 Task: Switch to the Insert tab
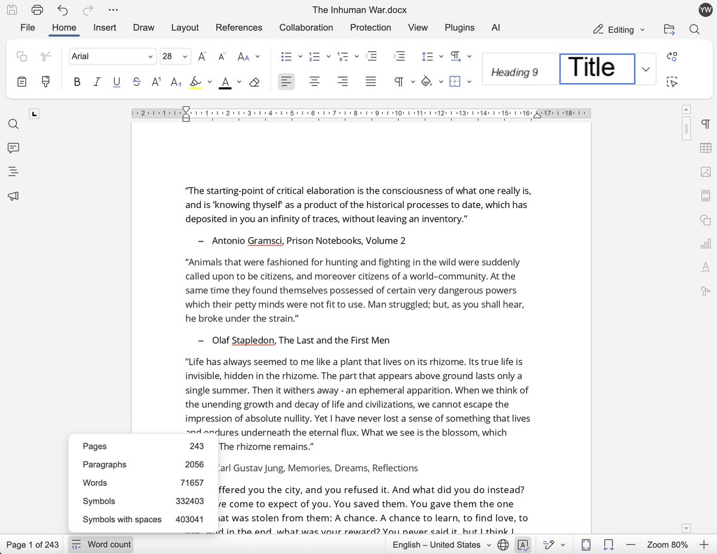pyautogui.click(x=105, y=27)
